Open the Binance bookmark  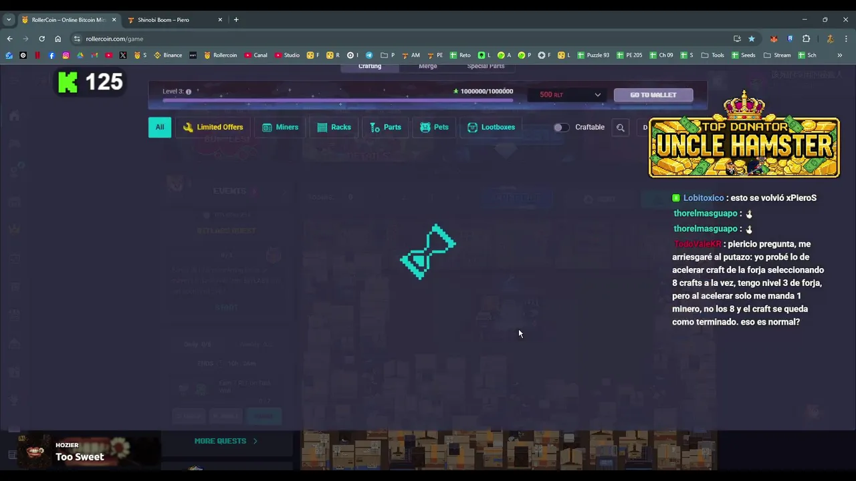pyautogui.click(x=168, y=55)
